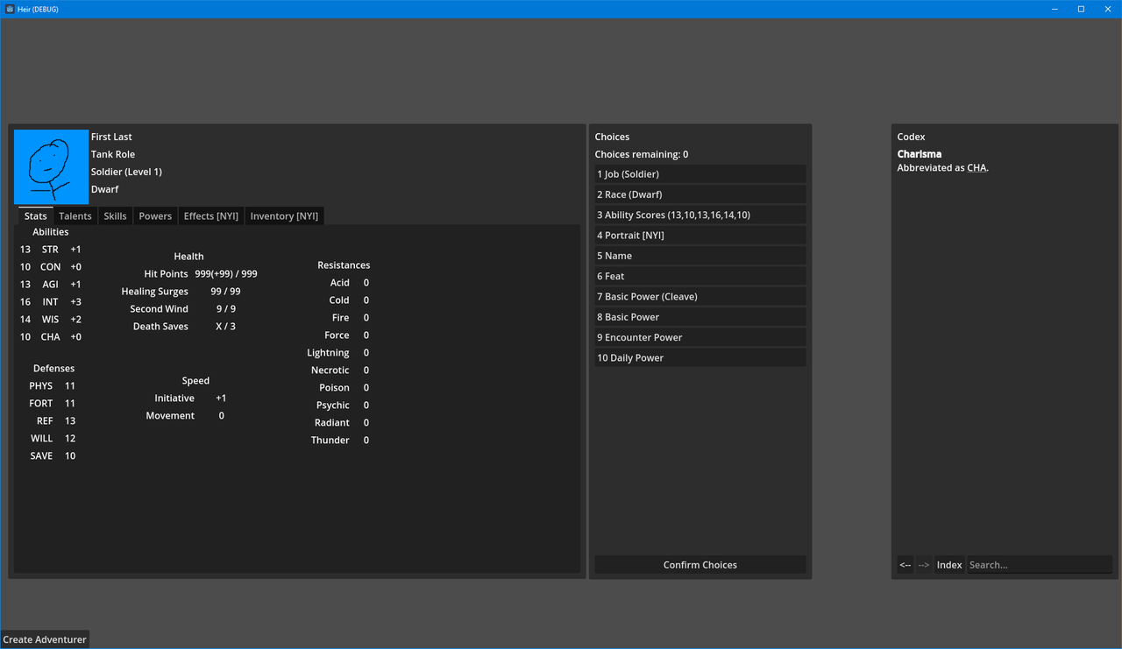
Task: Click the Lightning resistance label
Action: coord(328,353)
